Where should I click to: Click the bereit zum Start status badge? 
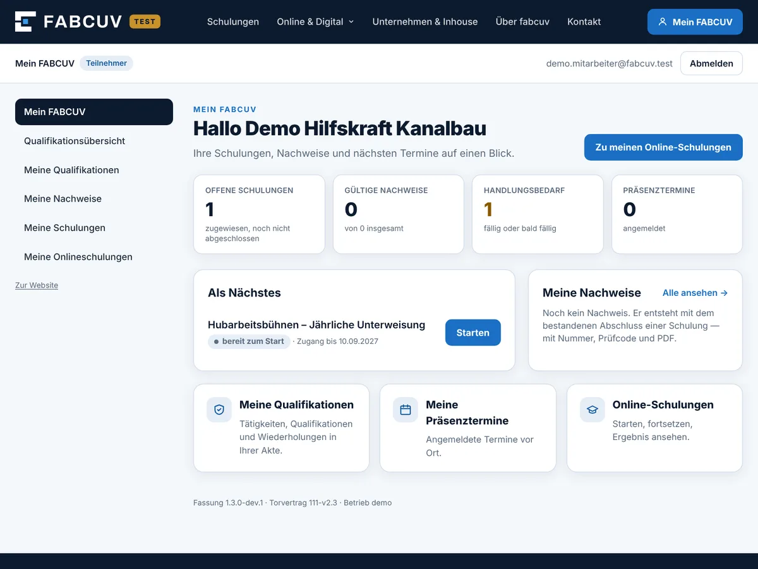pyautogui.click(x=249, y=341)
